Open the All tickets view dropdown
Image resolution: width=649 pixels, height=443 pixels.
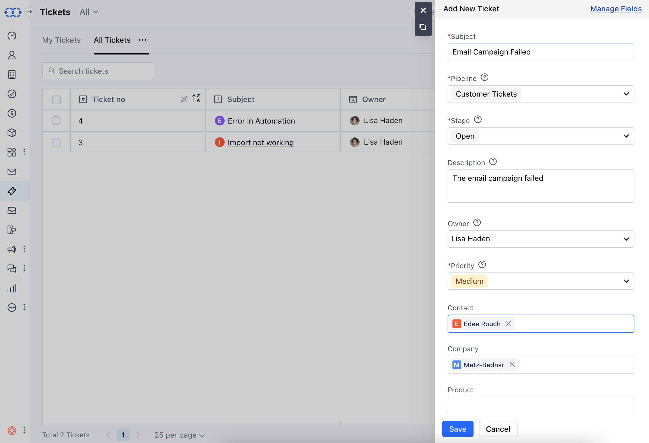(89, 12)
